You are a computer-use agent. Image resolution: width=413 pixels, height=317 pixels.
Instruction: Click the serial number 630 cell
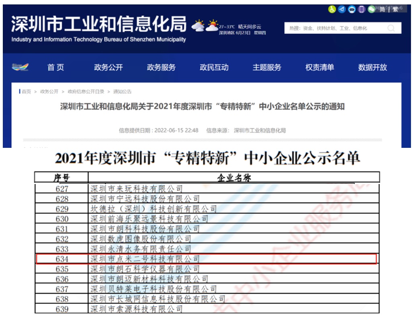(x=61, y=219)
